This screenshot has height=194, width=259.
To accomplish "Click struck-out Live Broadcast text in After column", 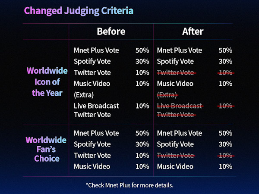I will (x=180, y=106).
